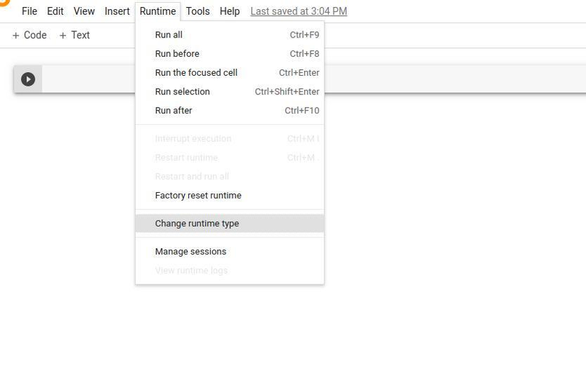Focus the empty code cell editor

coord(455,79)
